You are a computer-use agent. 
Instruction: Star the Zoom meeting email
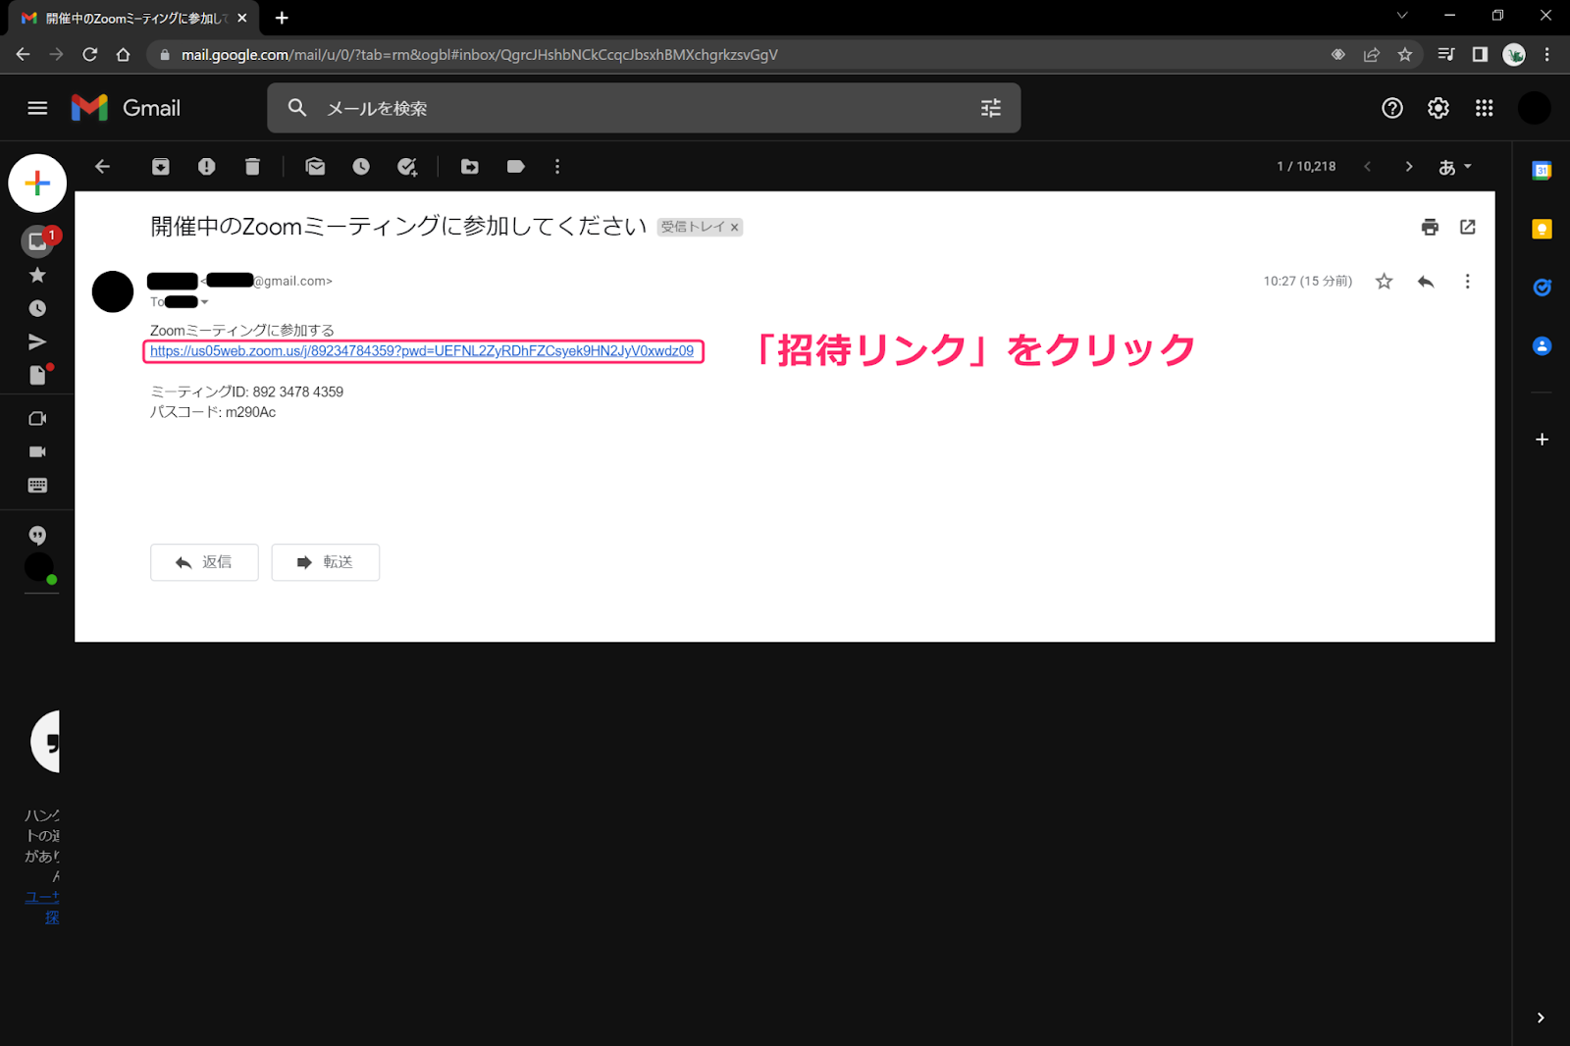click(x=1384, y=282)
